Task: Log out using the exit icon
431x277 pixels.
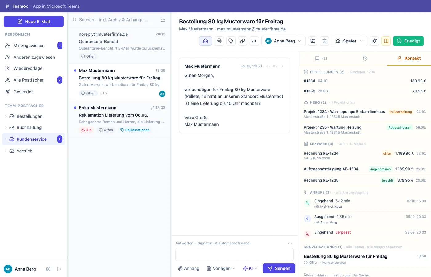Action: point(59,269)
